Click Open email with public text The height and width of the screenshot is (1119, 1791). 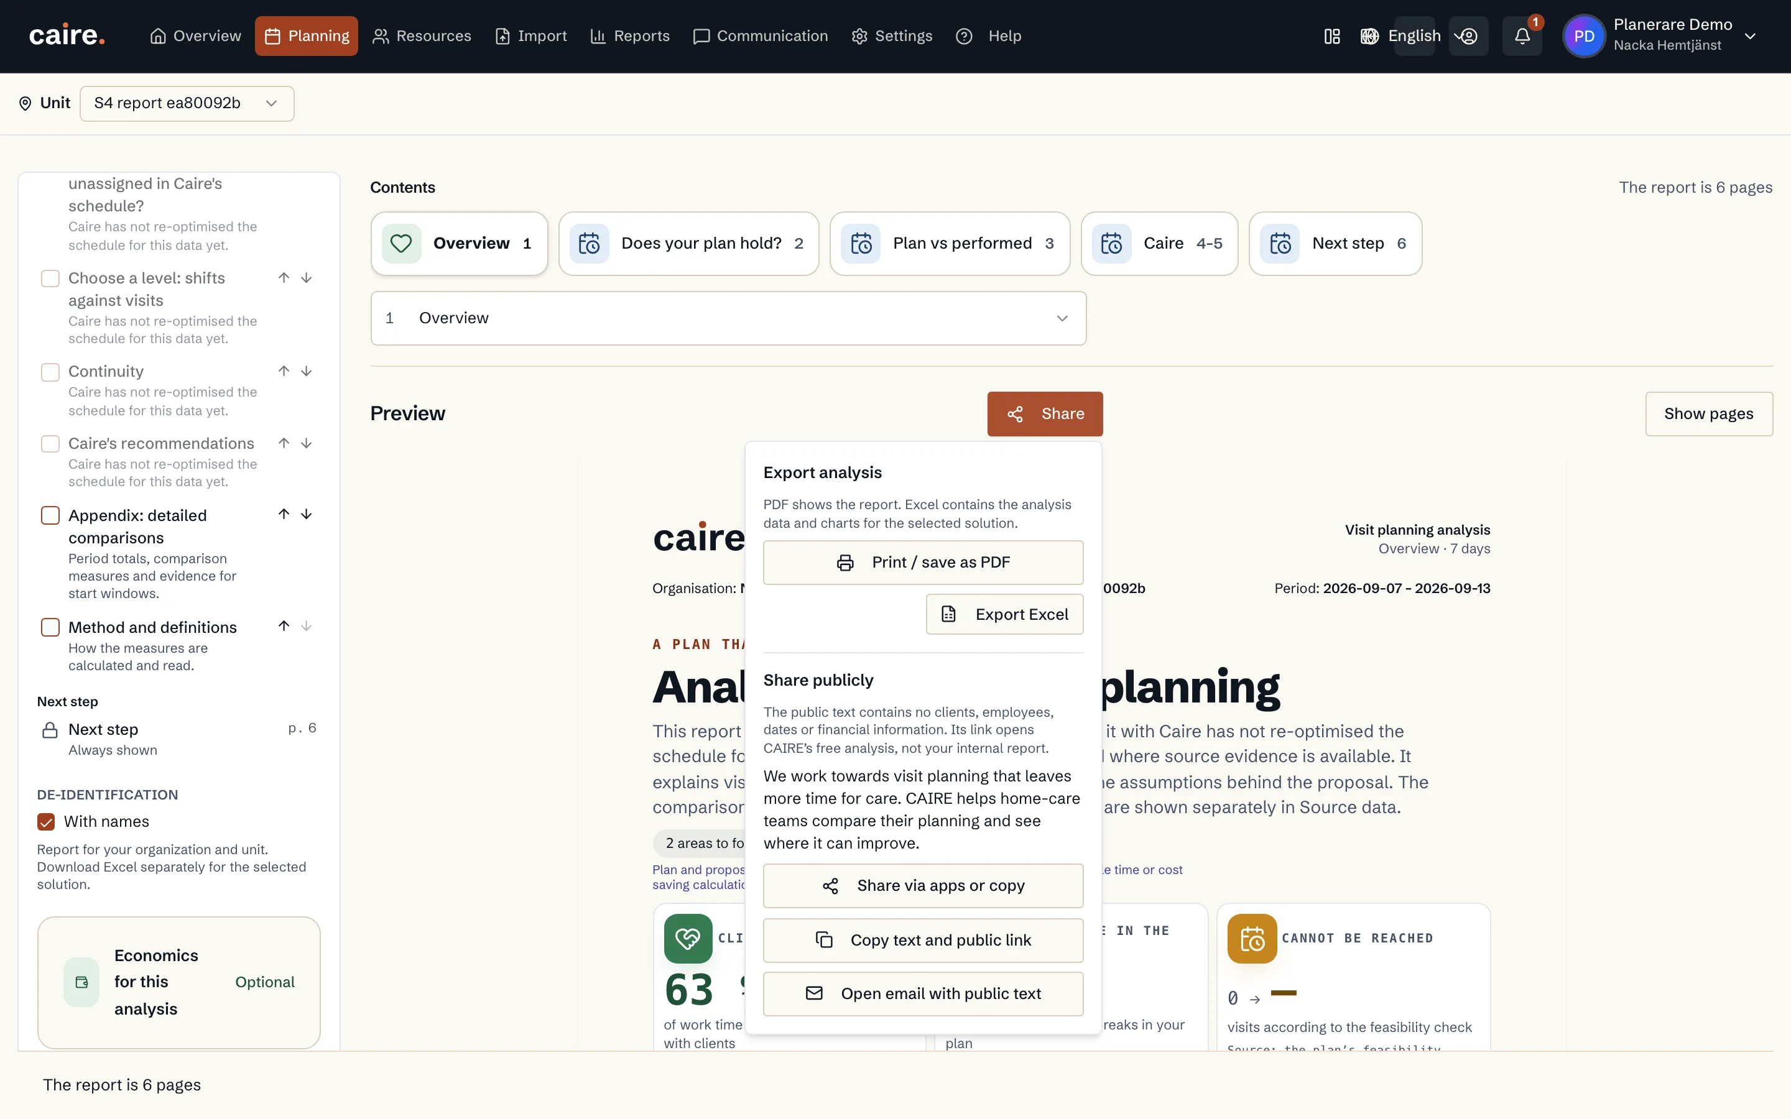coord(923,993)
